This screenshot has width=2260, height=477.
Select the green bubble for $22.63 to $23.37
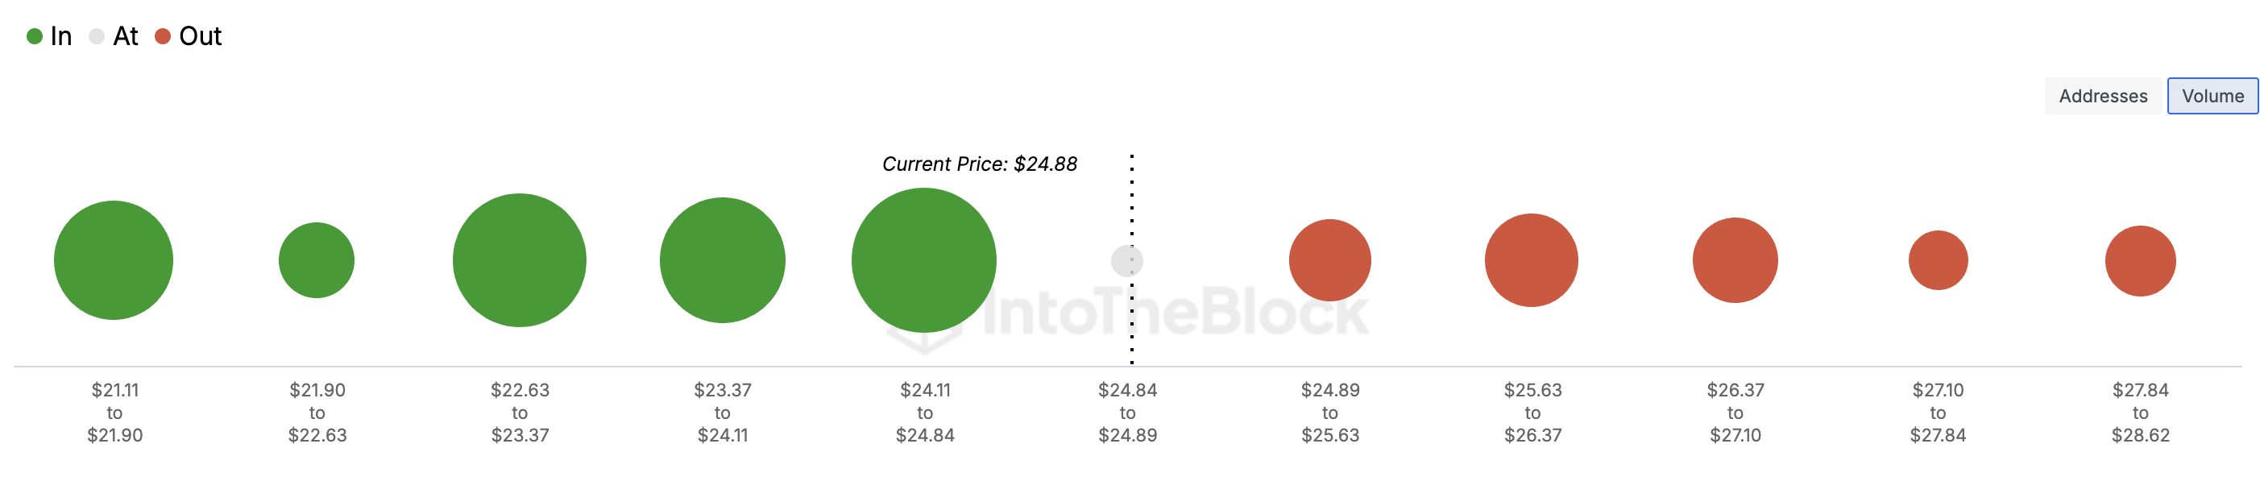pyautogui.click(x=520, y=260)
